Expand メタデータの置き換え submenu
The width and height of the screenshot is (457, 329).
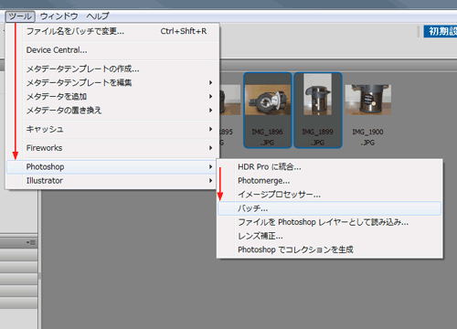pyautogui.click(x=112, y=111)
